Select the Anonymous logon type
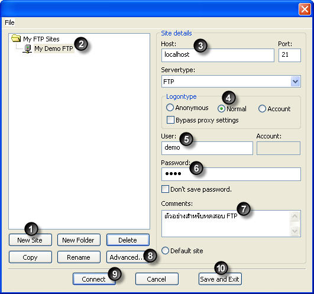This screenshot has width=314, height=294. pyautogui.click(x=170, y=108)
